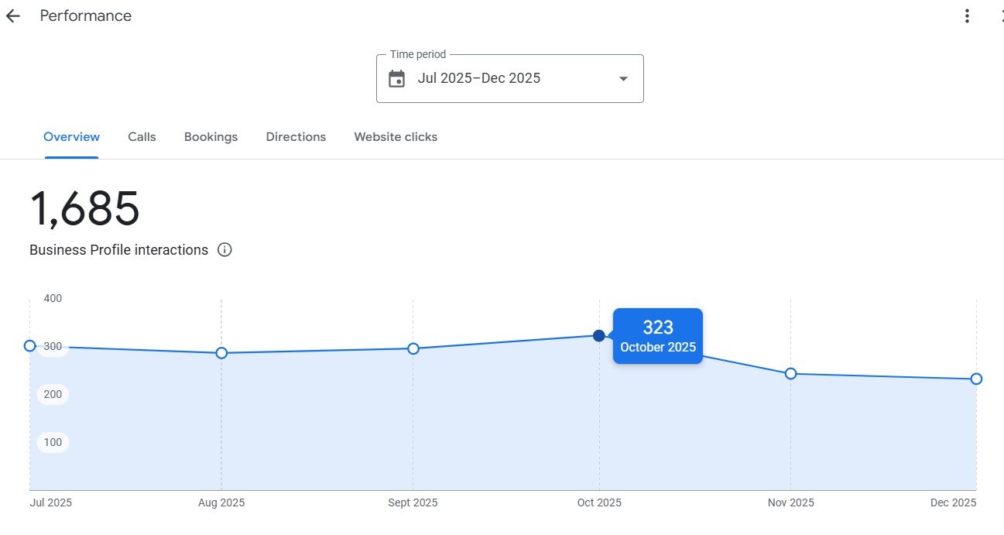This screenshot has width=1004, height=535.
Task: Pick the September 2025 data point
Action: (x=413, y=348)
